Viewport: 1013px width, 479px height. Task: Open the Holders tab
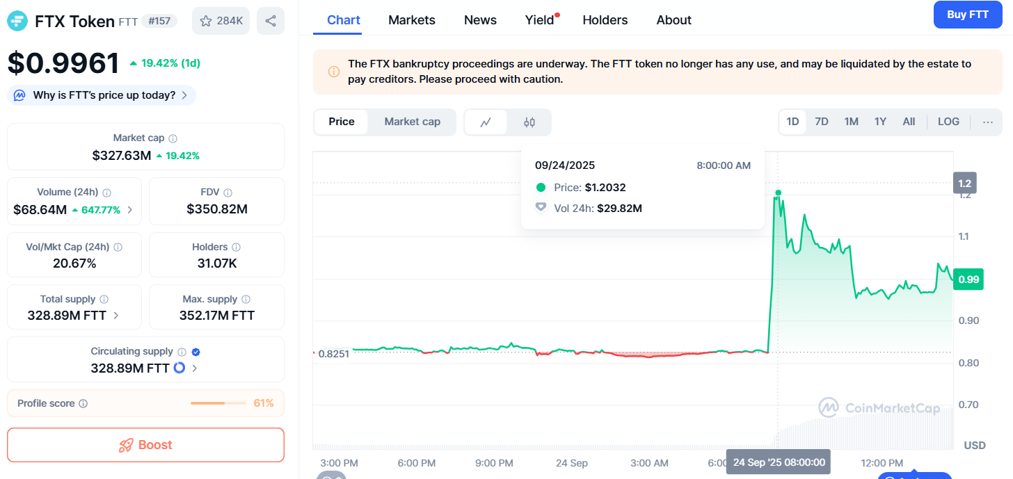[605, 20]
